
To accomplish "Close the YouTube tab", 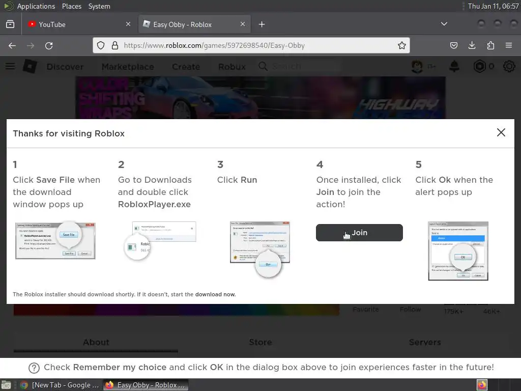I will point(128,24).
